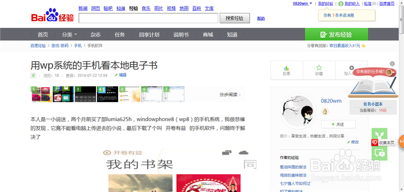Click the green 发布经验 publish button
Viewport: 404px width, 192px height.
point(336,34)
